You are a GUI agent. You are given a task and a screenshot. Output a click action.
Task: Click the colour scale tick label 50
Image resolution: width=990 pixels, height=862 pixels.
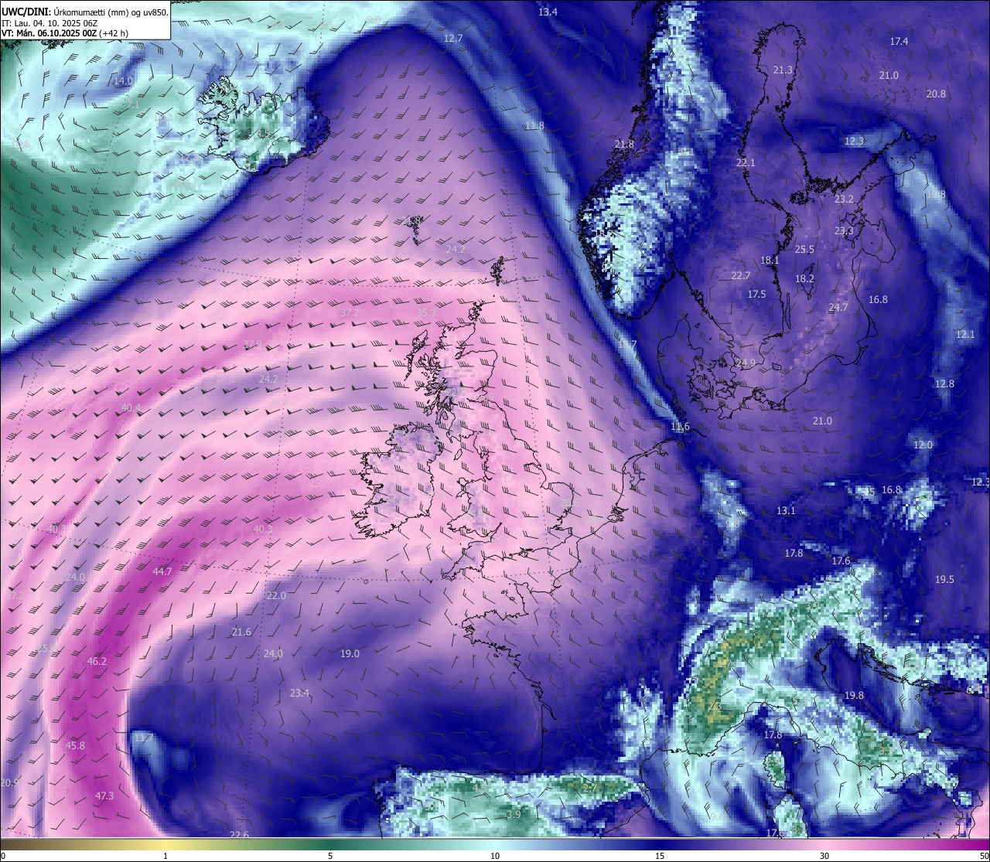[x=984, y=856]
